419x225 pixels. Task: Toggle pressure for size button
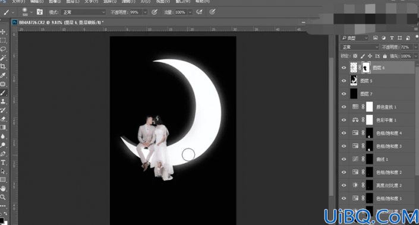pos(212,12)
